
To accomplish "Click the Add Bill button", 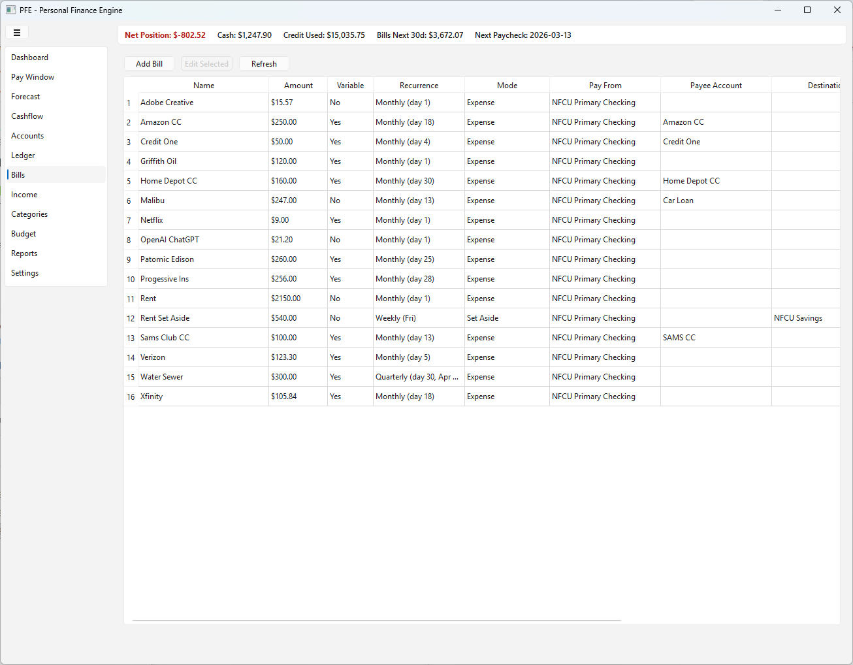I will pos(149,63).
